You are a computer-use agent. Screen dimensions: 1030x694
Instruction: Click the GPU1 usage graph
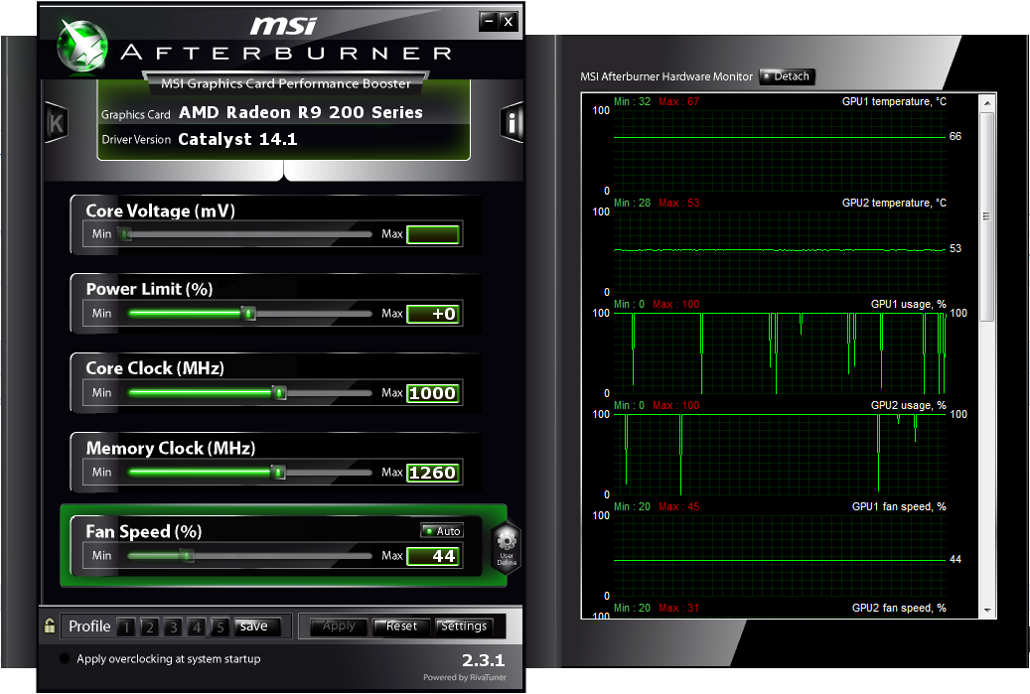(x=779, y=353)
